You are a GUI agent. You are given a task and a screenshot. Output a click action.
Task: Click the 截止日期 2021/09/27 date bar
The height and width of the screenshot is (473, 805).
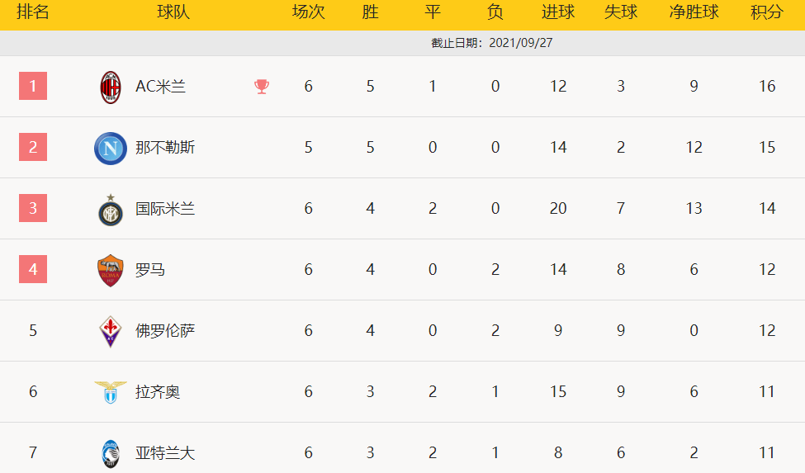491,43
